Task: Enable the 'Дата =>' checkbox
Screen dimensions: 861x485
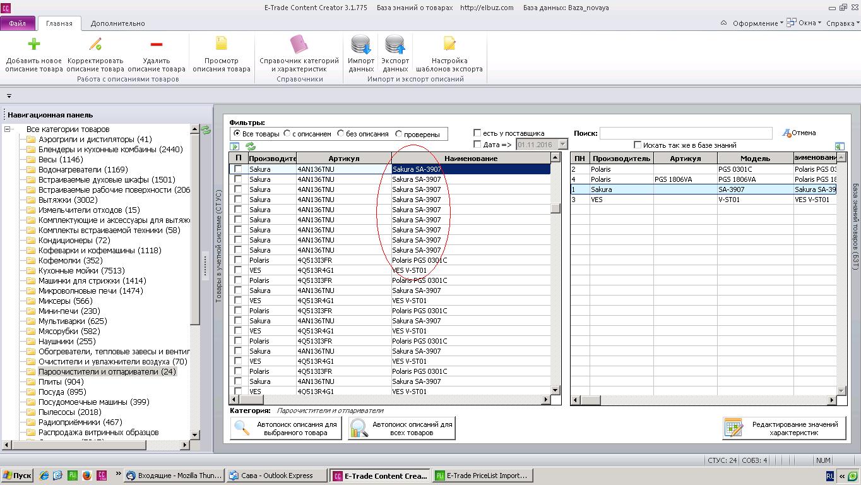Action: point(477,145)
